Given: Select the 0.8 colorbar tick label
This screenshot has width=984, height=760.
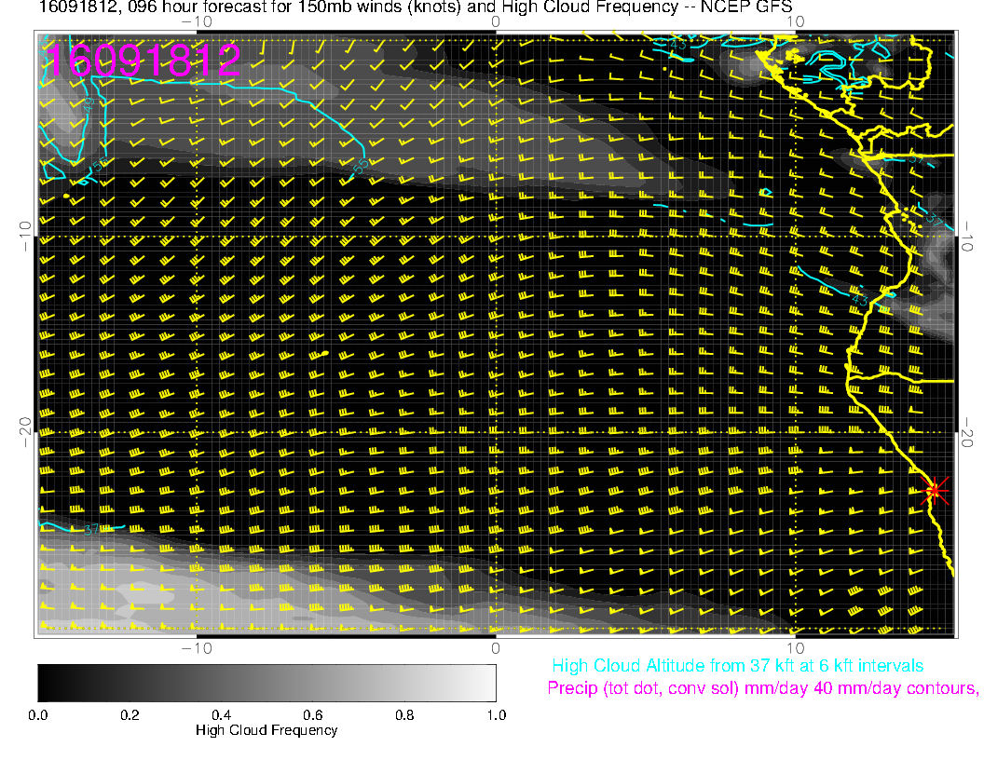Looking at the screenshot, I should pyautogui.click(x=404, y=714).
